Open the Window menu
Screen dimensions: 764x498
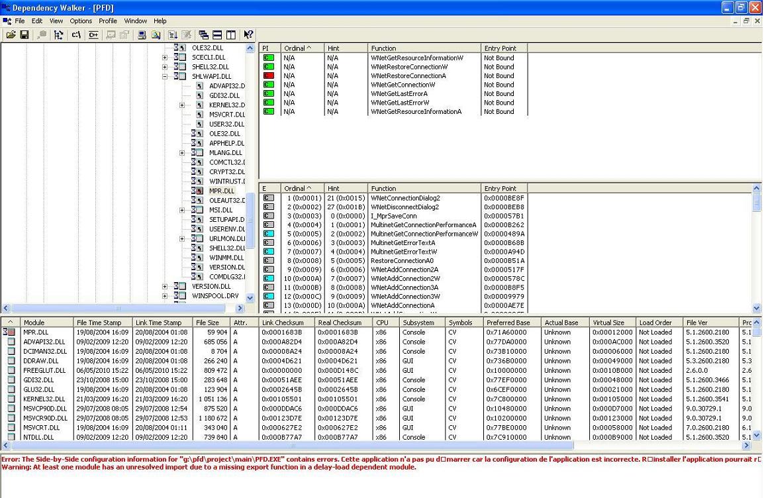tap(136, 21)
